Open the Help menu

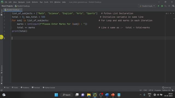pyautogui.click(x=64, y=2)
